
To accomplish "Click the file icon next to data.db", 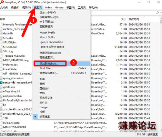I will (x=1, y=33).
